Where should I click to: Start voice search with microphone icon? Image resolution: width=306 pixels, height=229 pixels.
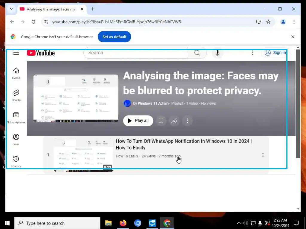[x=218, y=53]
